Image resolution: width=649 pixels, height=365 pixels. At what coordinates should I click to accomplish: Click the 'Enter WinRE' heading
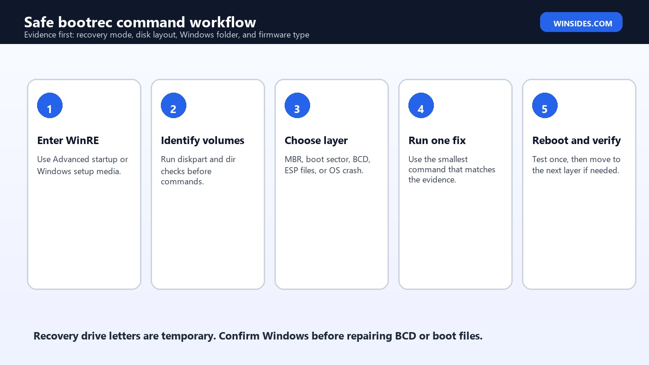pyautogui.click(x=68, y=140)
